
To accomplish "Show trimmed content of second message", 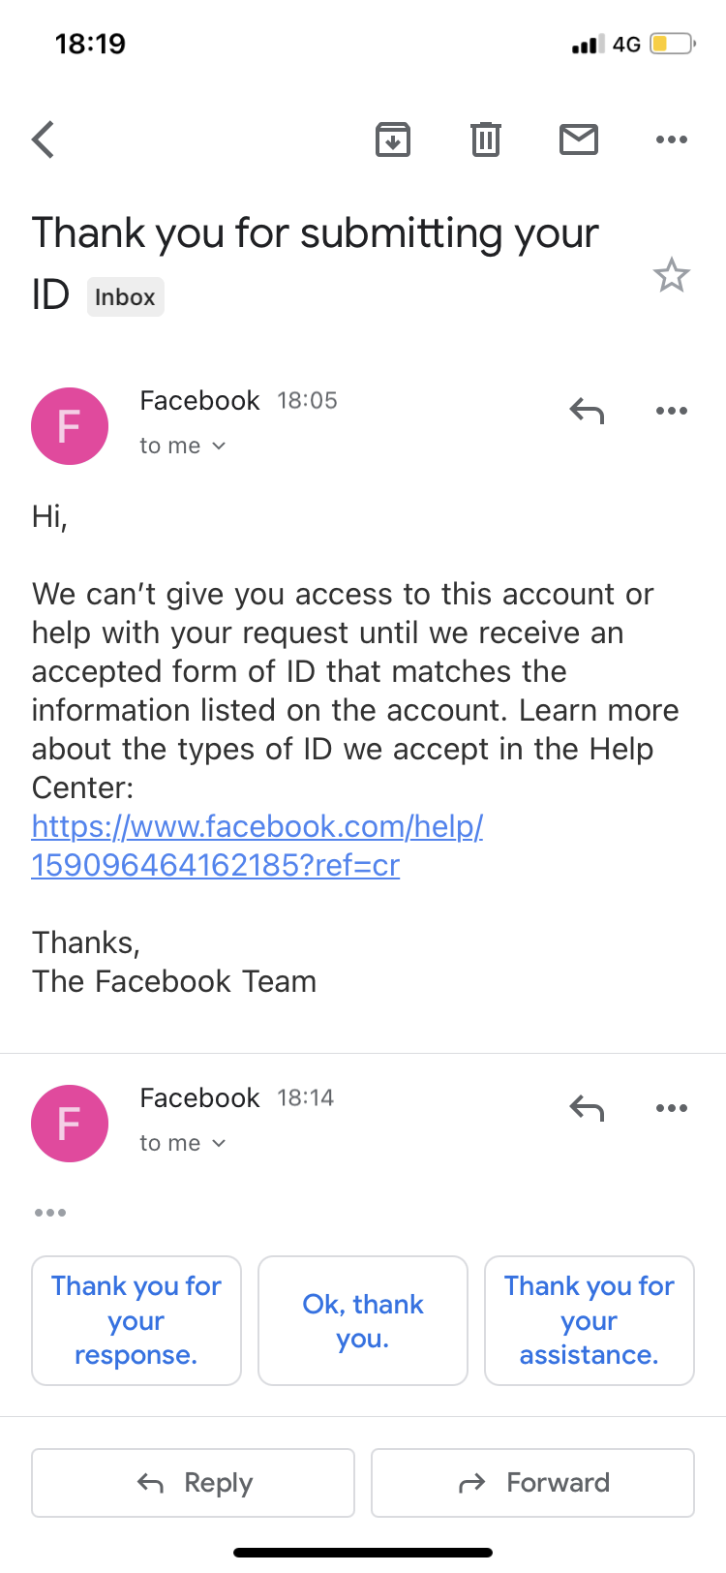I will [x=50, y=1213].
